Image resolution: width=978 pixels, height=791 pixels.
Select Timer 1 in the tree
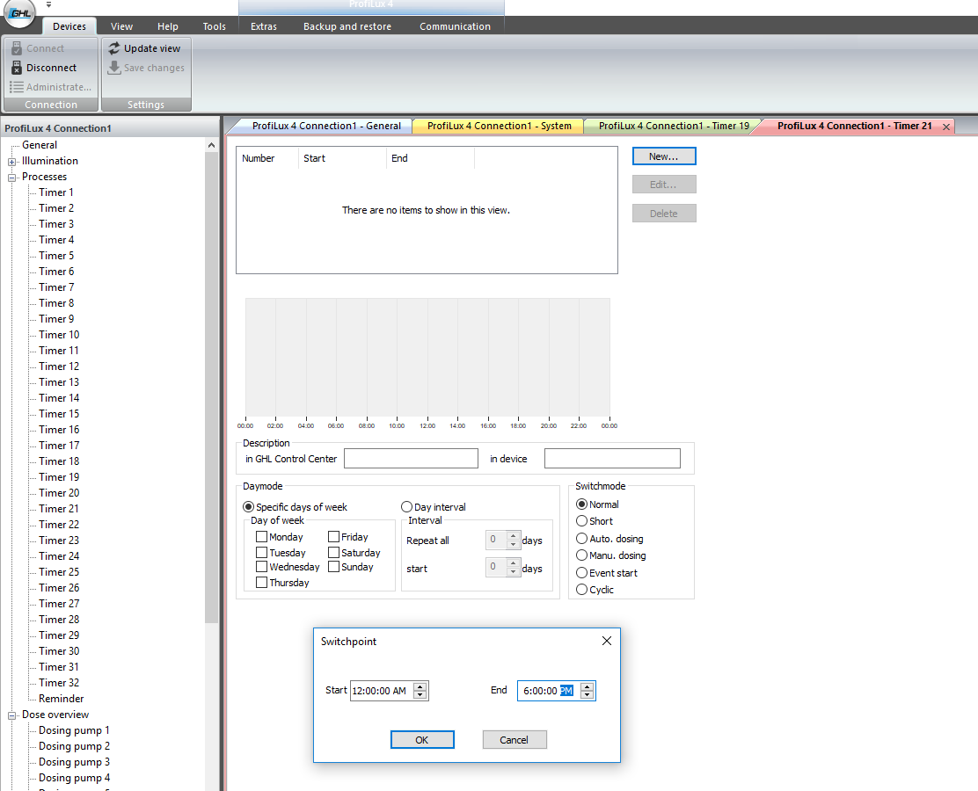[56, 192]
